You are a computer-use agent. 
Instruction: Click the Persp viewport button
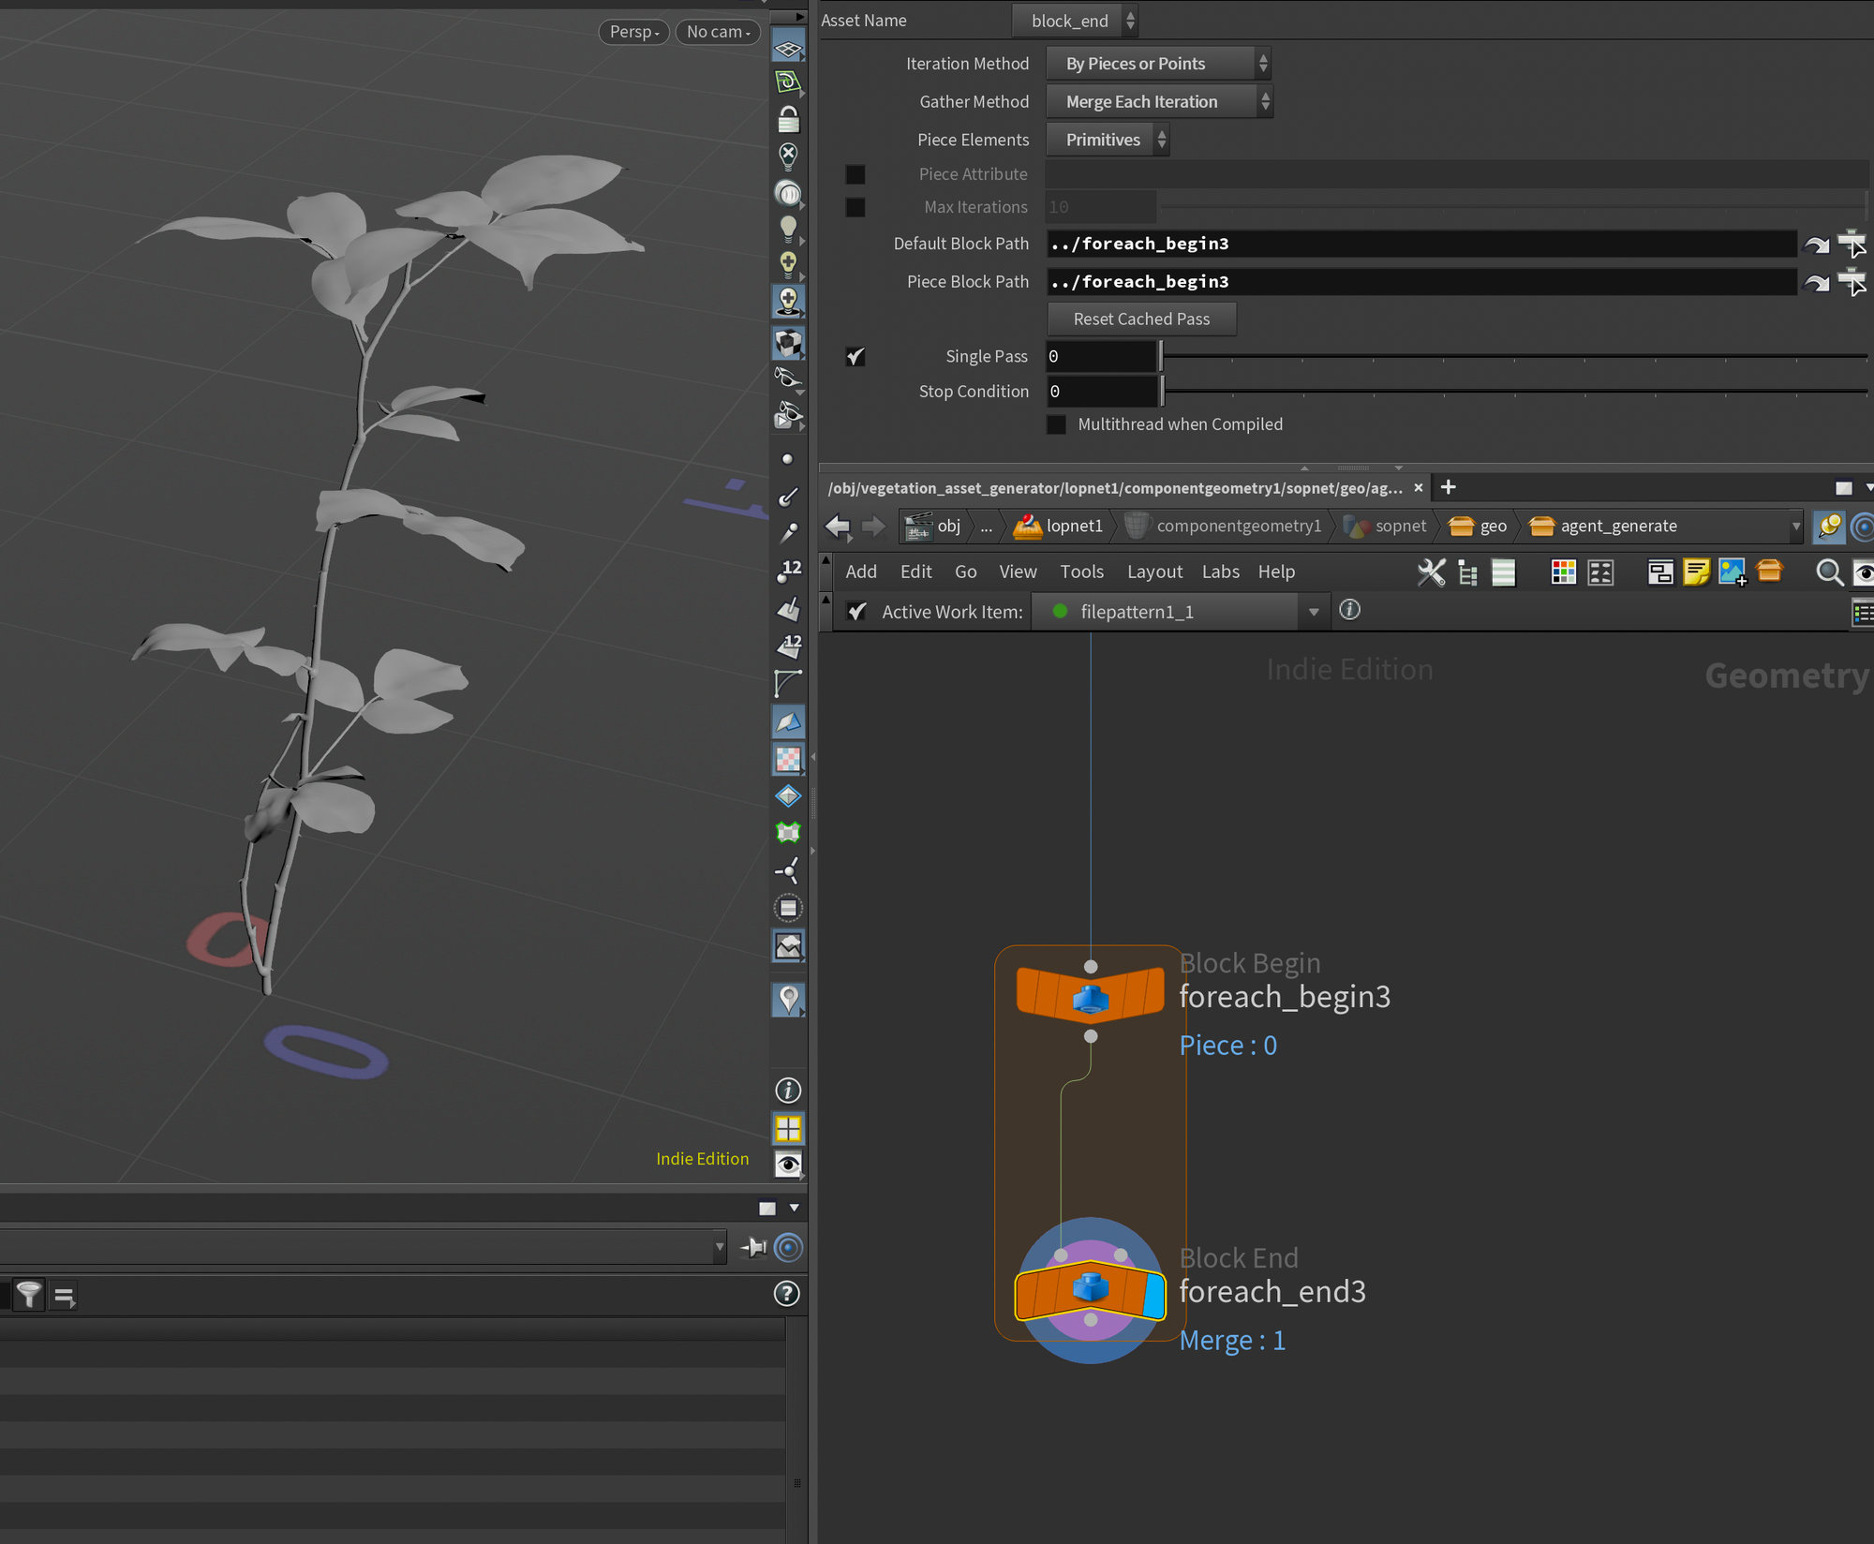point(634,32)
